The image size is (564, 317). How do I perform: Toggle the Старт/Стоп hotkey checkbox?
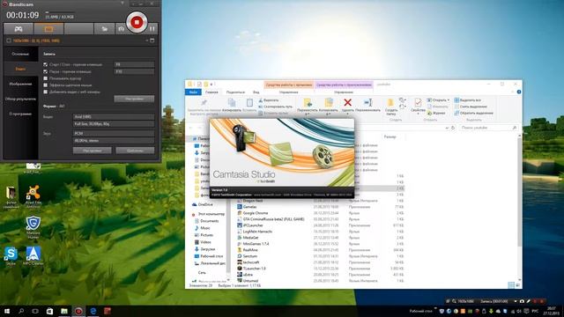click(x=45, y=64)
